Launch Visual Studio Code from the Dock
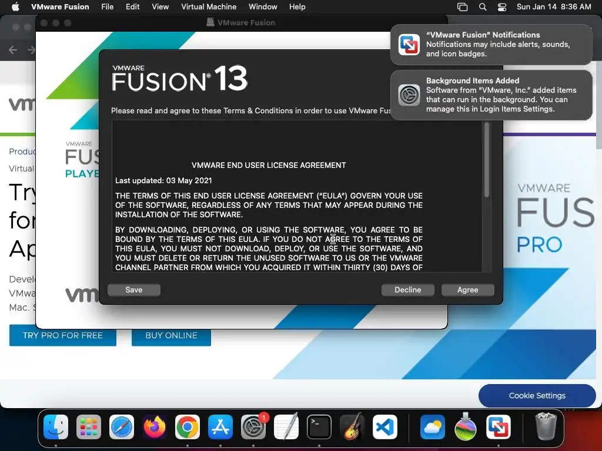 [385, 427]
